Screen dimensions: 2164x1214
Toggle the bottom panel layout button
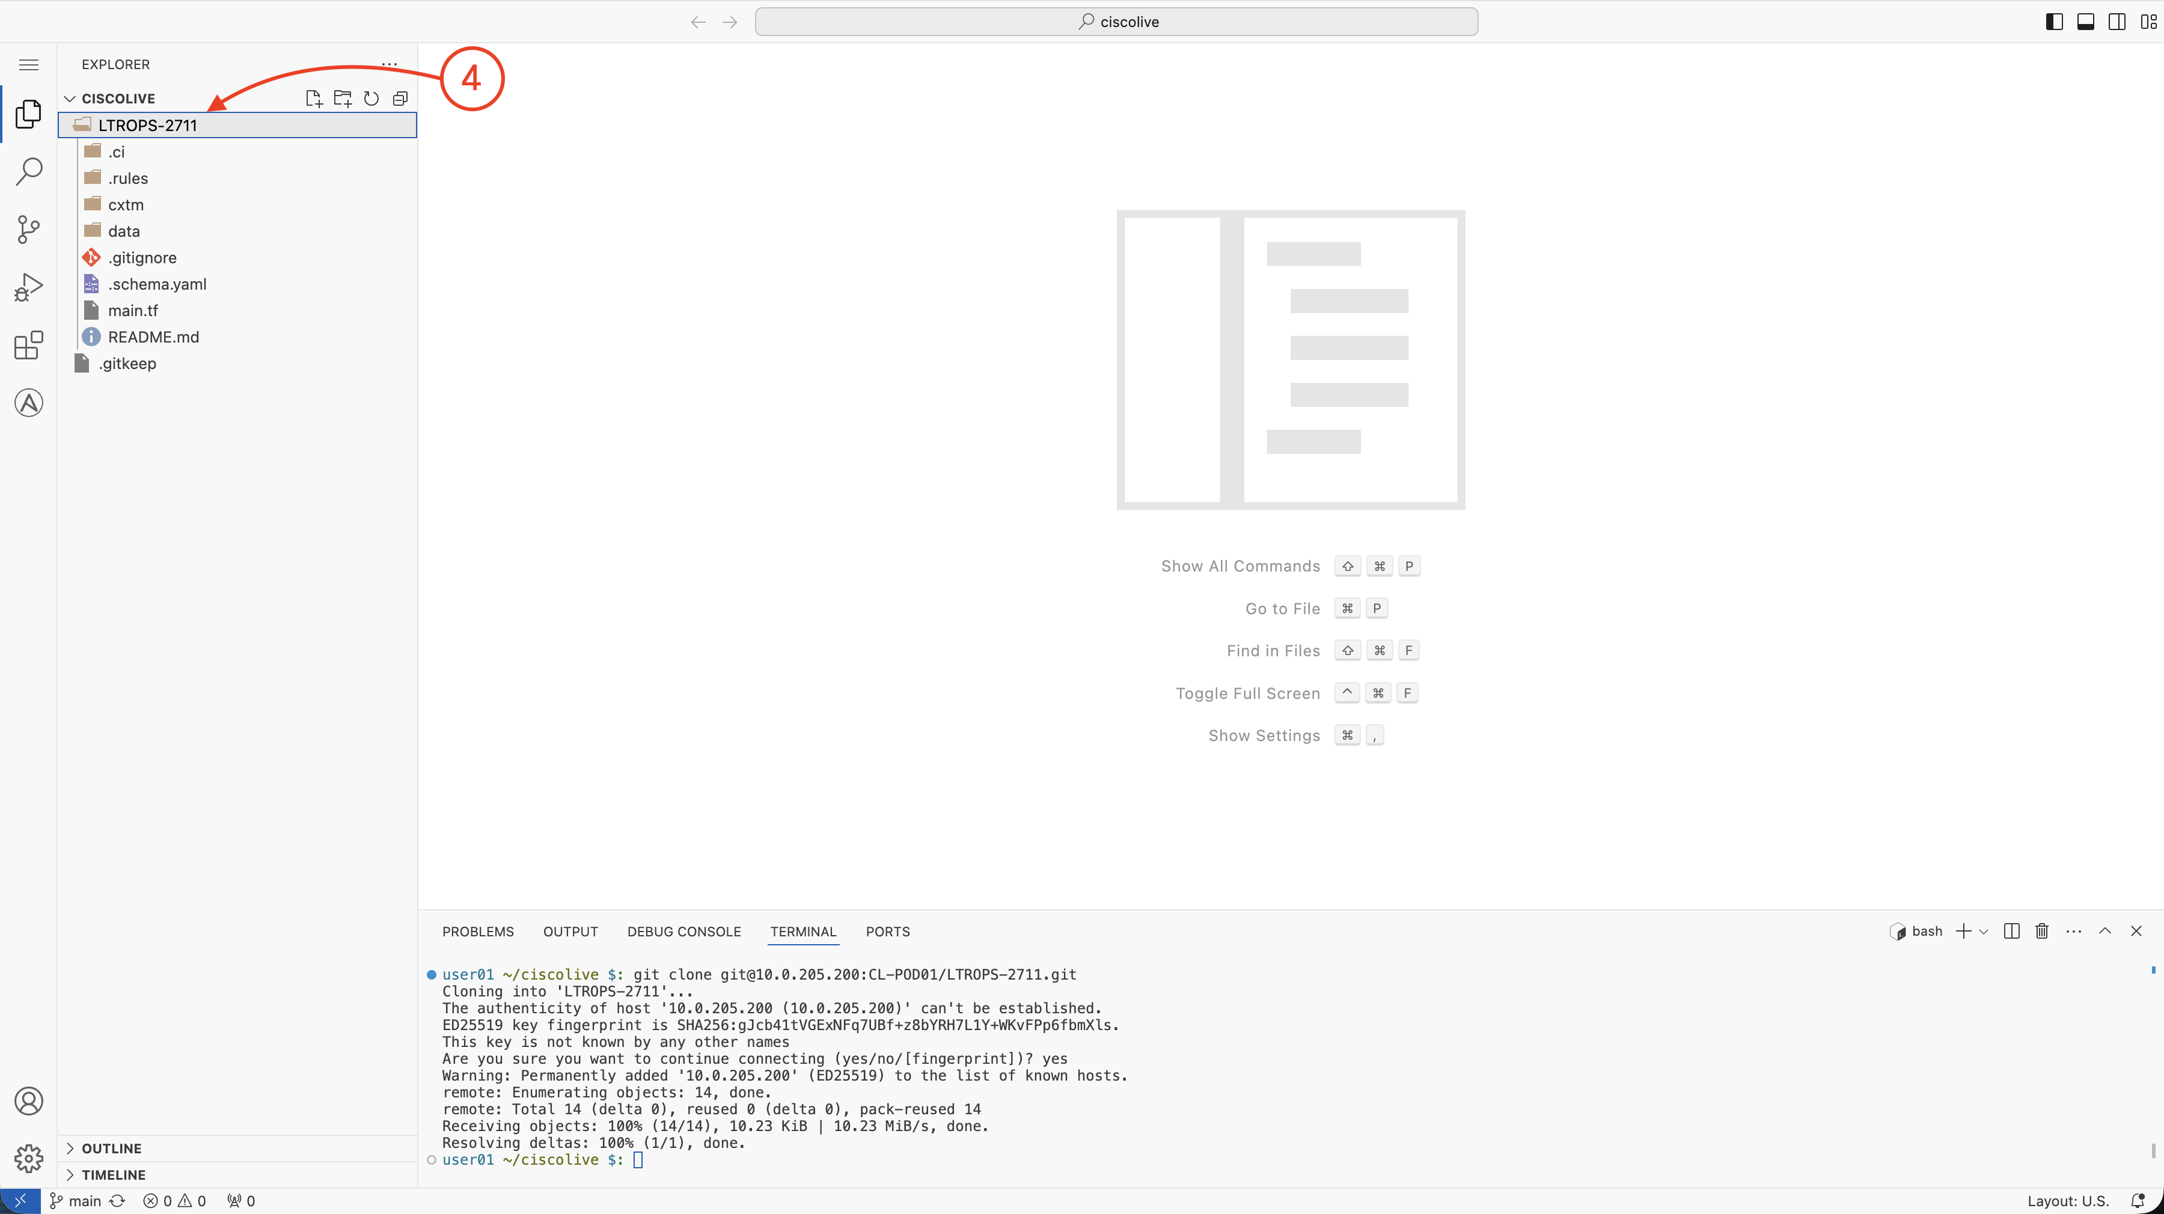(2085, 22)
